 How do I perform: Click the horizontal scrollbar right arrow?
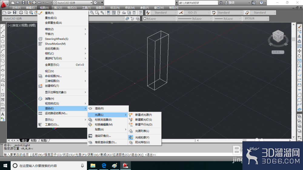coord(290,141)
